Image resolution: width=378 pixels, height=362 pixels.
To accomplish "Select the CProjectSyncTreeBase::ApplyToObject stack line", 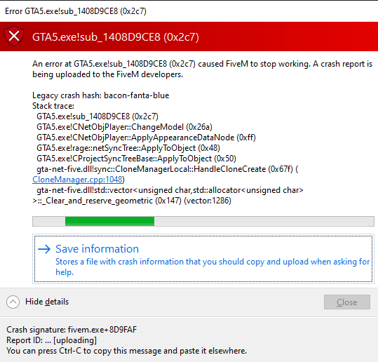I will pyautogui.click(x=136, y=159).
